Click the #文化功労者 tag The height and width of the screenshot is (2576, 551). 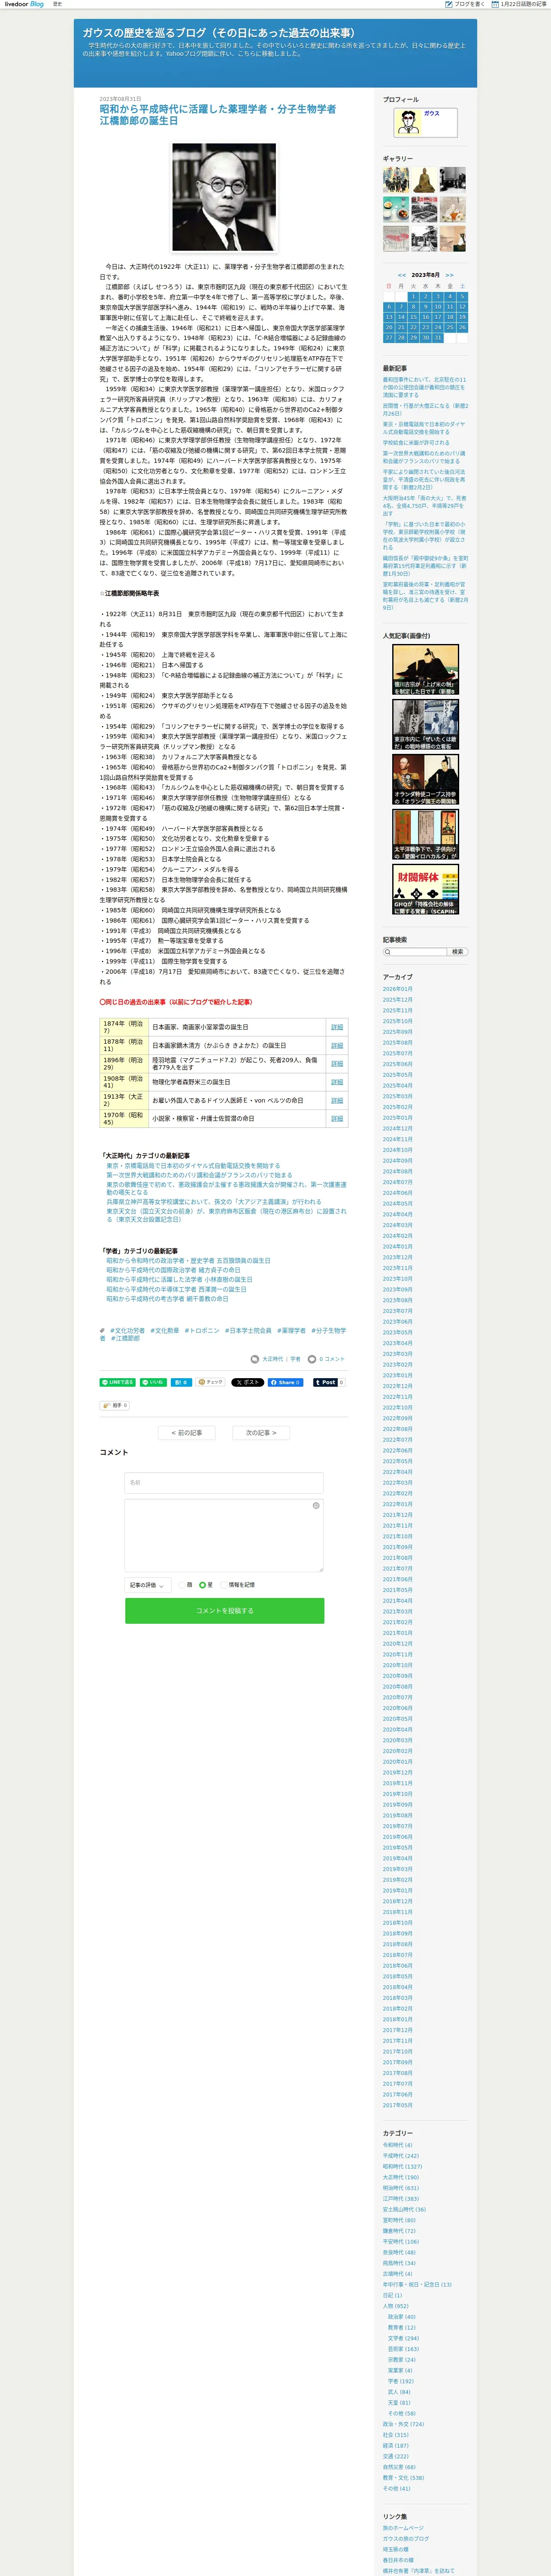point(127,1331)
